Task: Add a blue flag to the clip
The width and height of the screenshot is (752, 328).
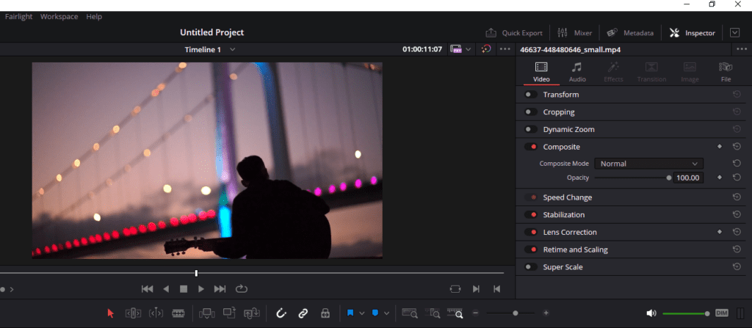Action: 350,313
